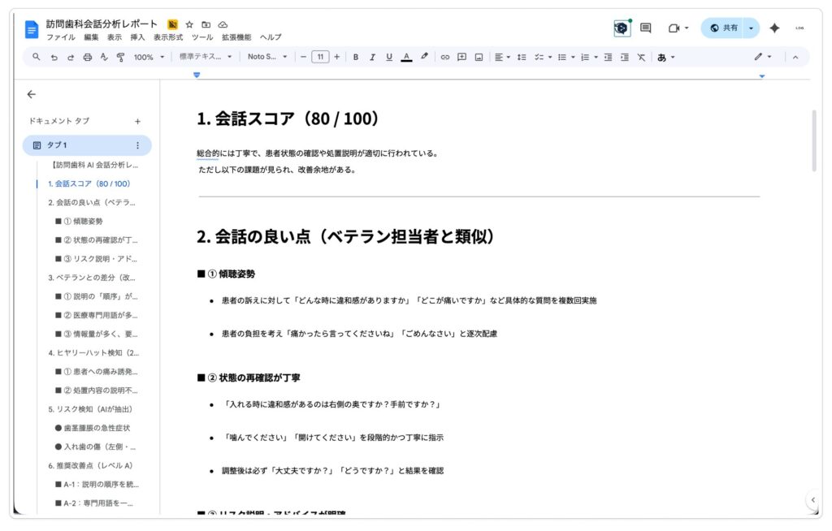Click the print icon in toolbar
The width and height of the screenshot is (832, 531).
[87, 57]
